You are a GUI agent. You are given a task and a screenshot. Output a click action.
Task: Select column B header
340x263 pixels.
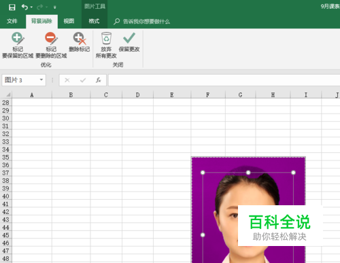(71, 94)
